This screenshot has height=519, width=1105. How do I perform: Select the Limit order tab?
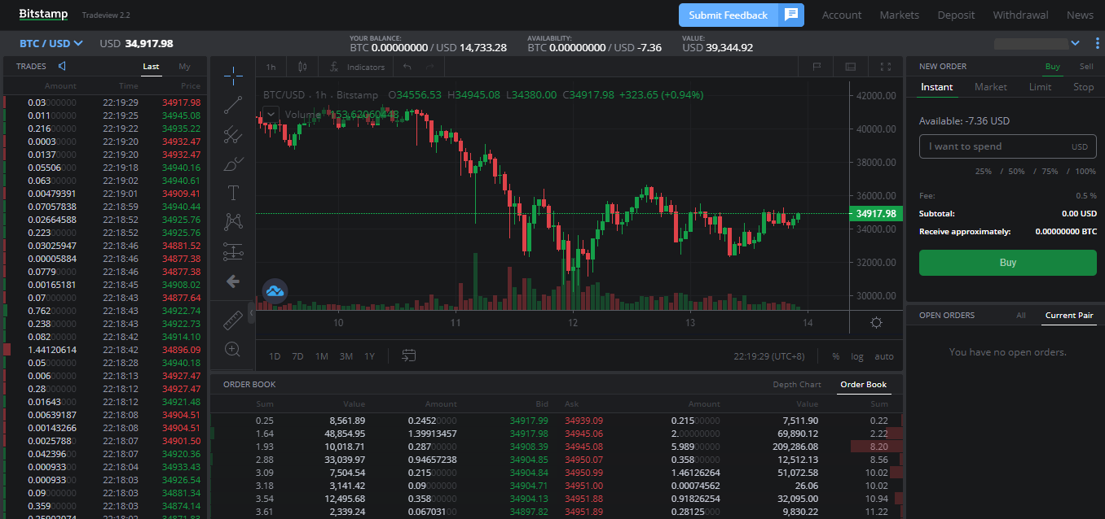pyautogui.click(x=1040, y=87)
